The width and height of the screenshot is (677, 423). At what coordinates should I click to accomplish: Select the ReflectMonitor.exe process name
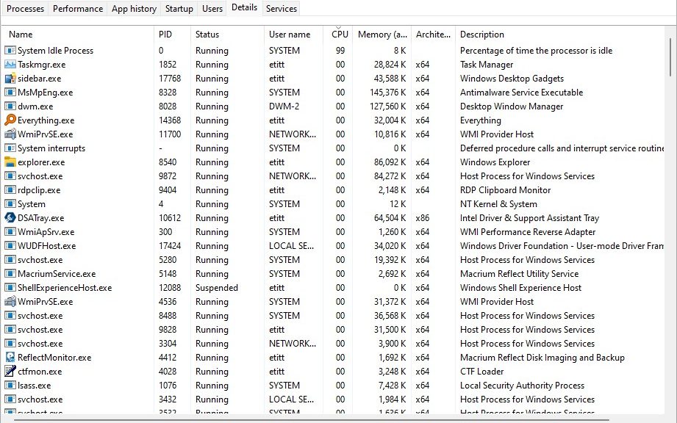pos(54,358)
